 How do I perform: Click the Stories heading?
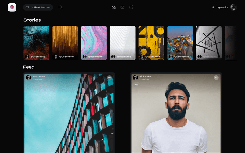pyautogui.click(x=32, y=20)
